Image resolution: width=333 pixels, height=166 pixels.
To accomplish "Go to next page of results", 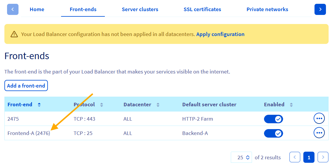I will coord(323,157).
